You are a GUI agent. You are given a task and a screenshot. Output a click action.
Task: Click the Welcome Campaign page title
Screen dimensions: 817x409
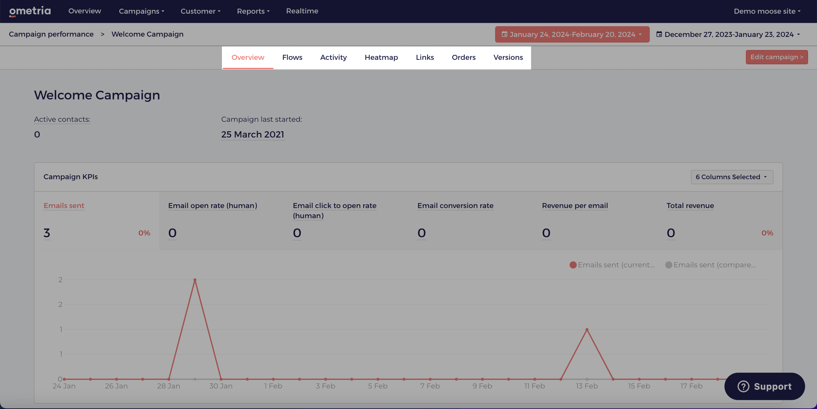point(97,95)
